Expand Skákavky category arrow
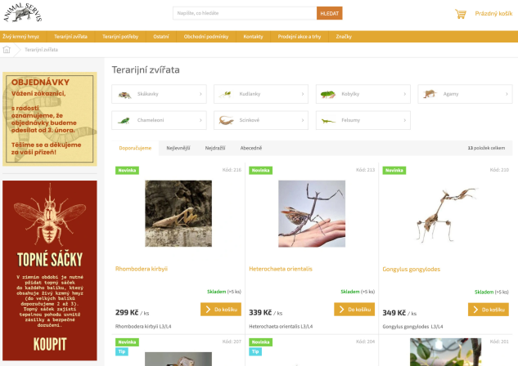 click(200, 94)
